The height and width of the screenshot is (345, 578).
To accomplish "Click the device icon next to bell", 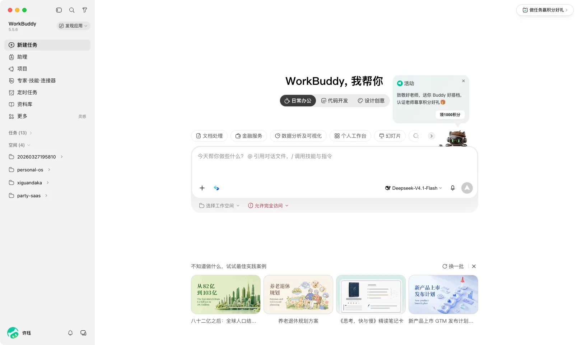I will (x=83, y=333).
